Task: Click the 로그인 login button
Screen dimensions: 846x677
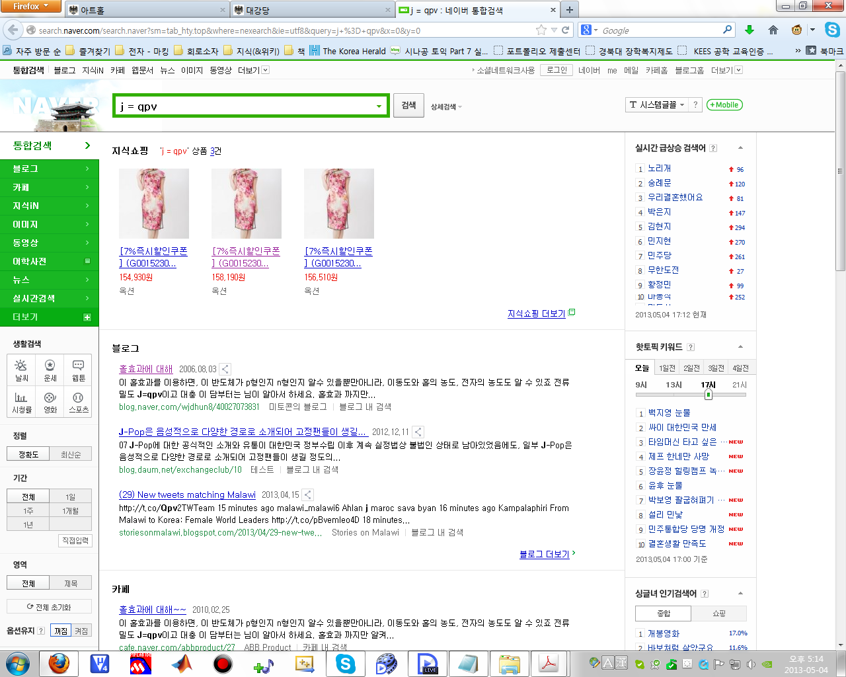Action: point(557,70)
